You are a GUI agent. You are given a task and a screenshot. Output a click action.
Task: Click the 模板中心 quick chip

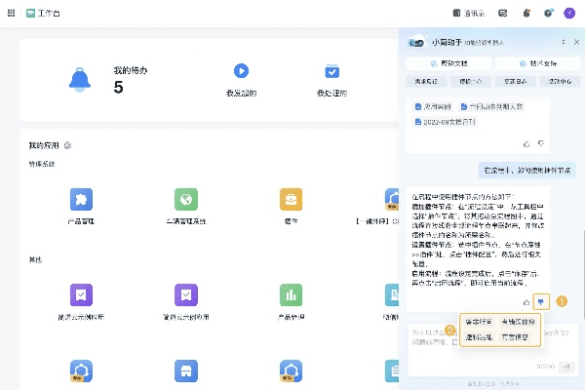pyautogui.click(x=471, y=81)
